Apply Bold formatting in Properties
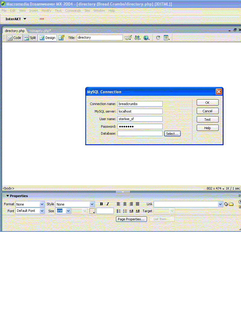The height and width of the screenshot is (332, 241). pos(101,204)
